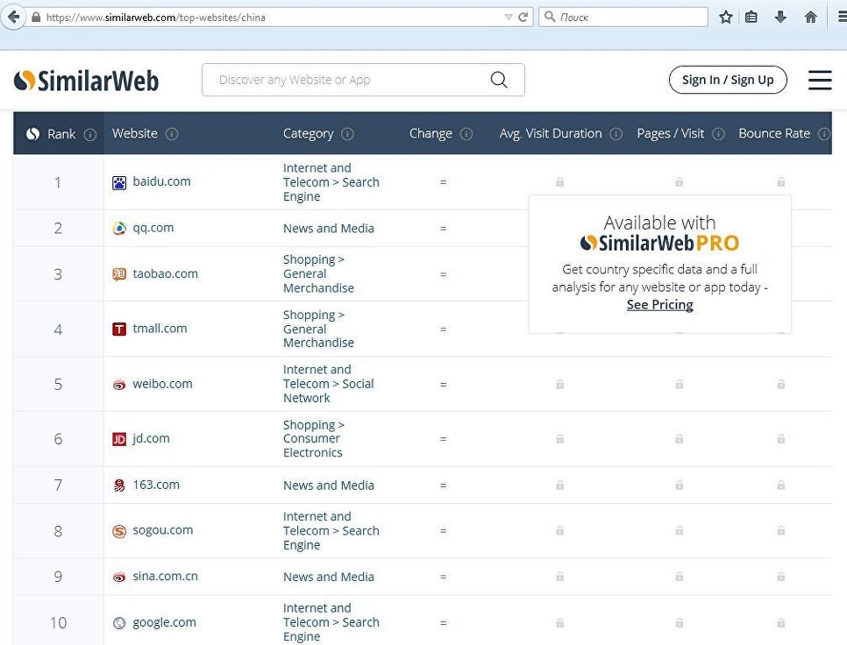Open the weibo.com website link
The width and height of the screenshot is (847, 645).
tap(162, 384)
